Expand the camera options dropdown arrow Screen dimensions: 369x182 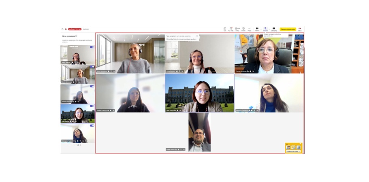[x=261, y=29]
